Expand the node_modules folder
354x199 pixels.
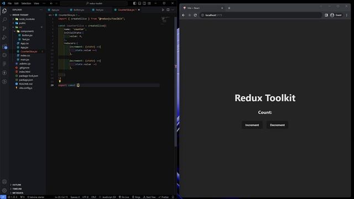click(27, 19)
